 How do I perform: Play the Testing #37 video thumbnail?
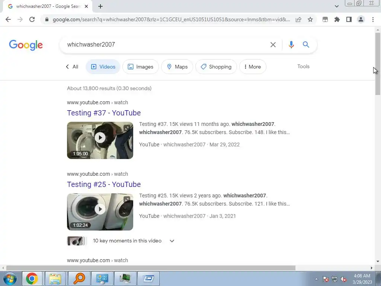100,140
